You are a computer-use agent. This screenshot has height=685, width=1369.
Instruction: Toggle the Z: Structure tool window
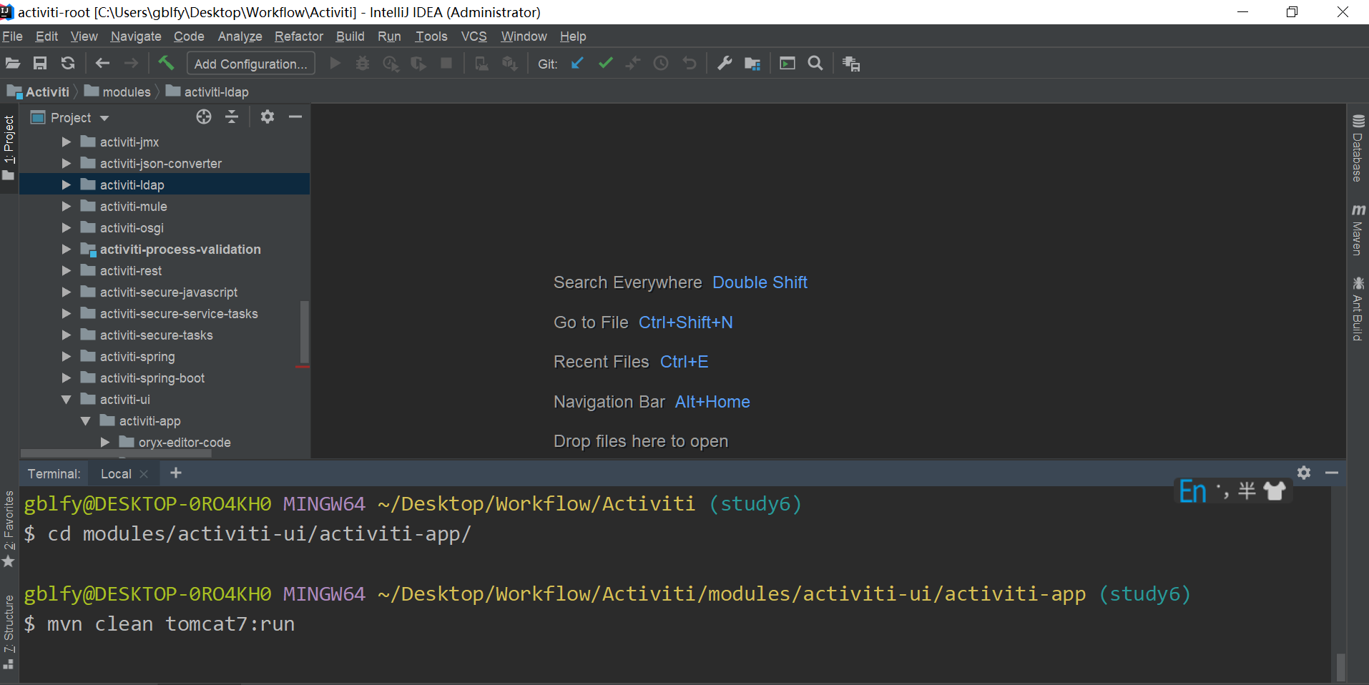(x=9, y=632)
